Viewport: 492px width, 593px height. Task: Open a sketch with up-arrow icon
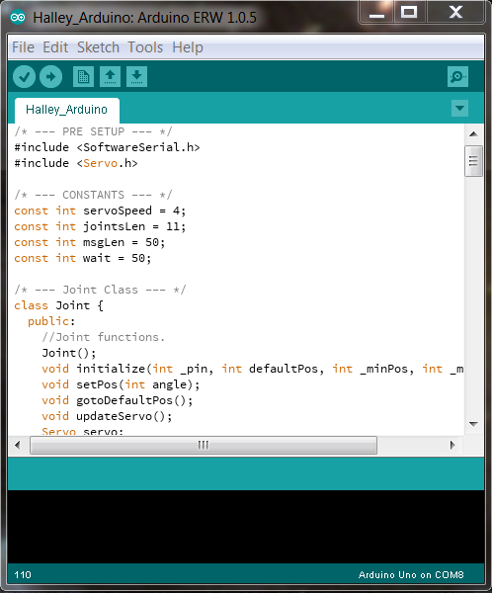pos(110,77)
